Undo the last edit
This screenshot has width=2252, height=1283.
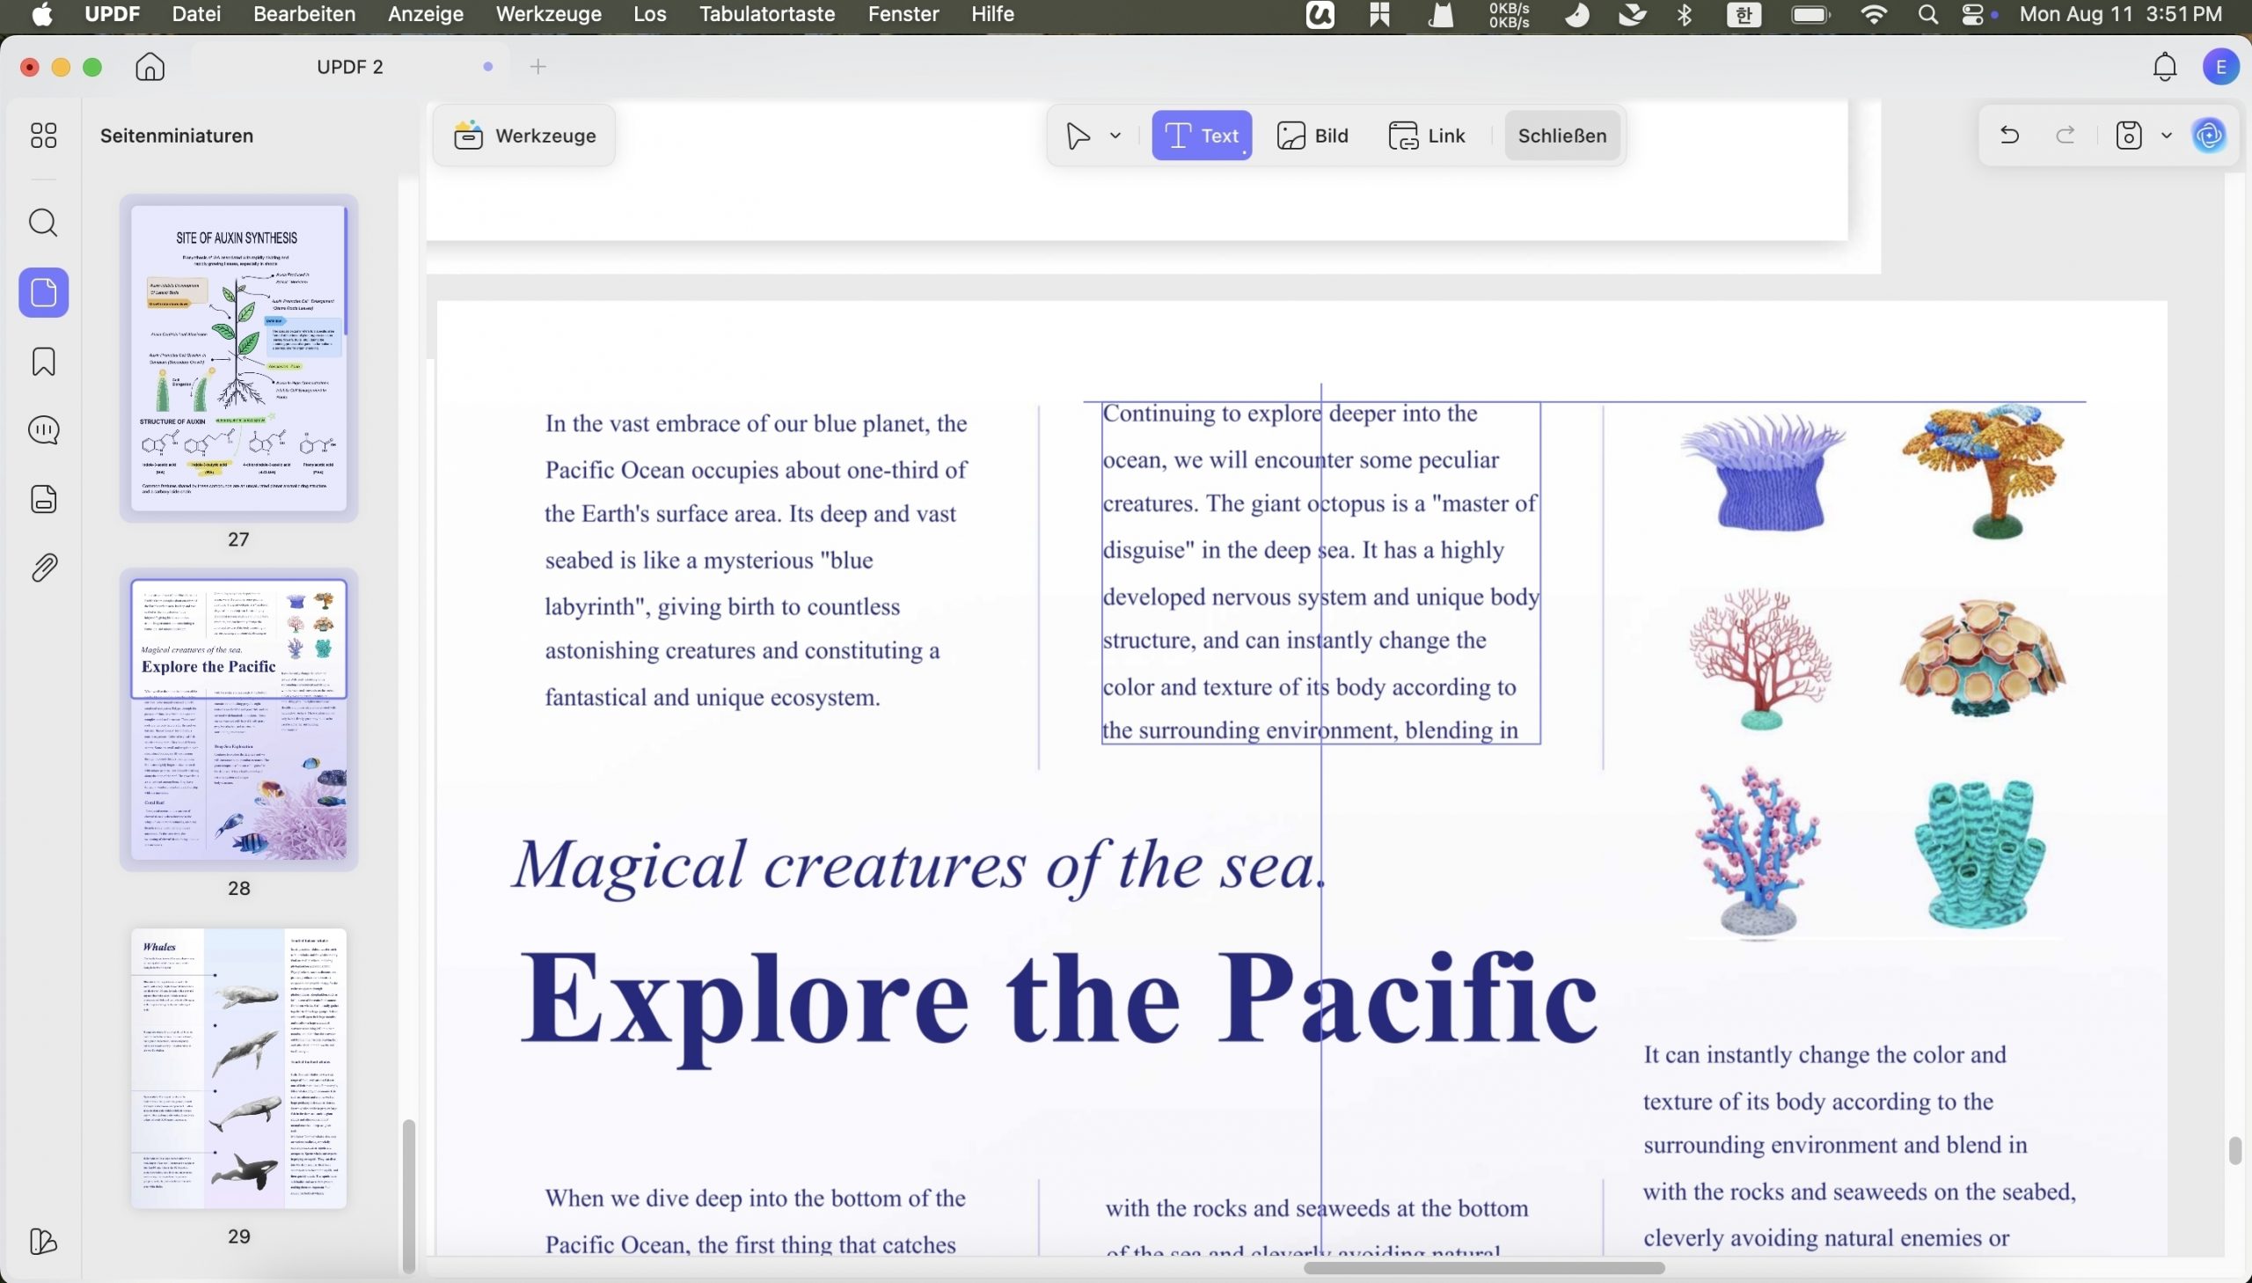2009,135
